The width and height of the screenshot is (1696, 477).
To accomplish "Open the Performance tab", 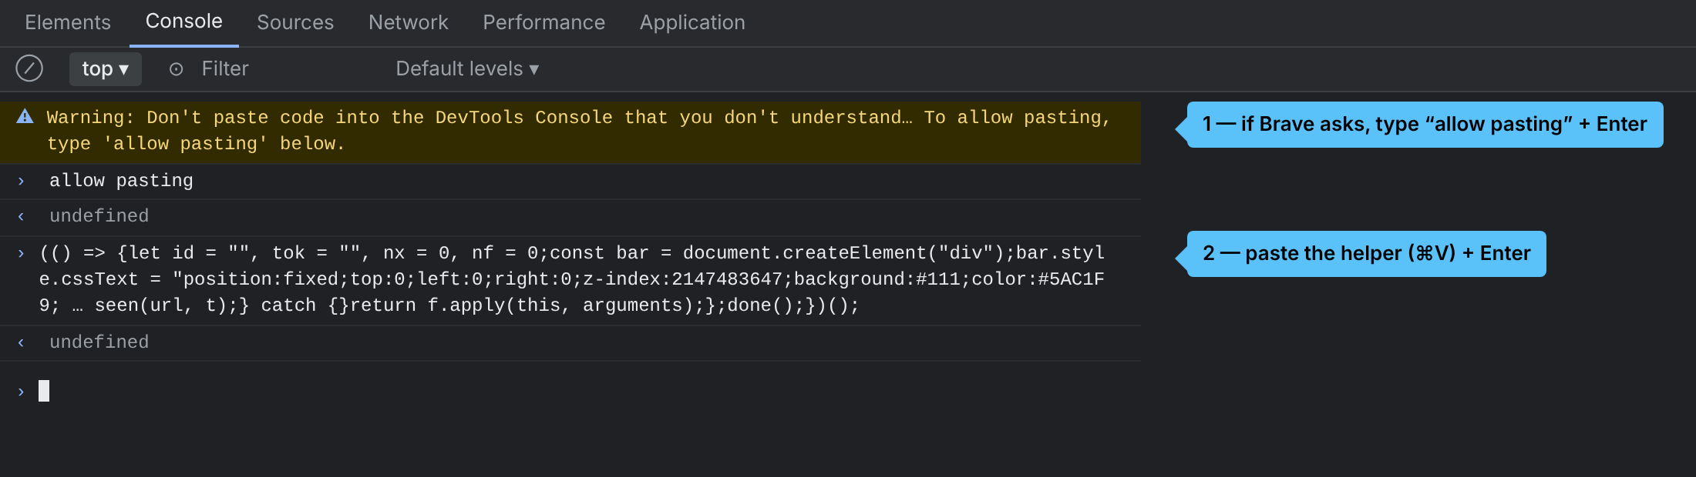I will click(544, 22).
